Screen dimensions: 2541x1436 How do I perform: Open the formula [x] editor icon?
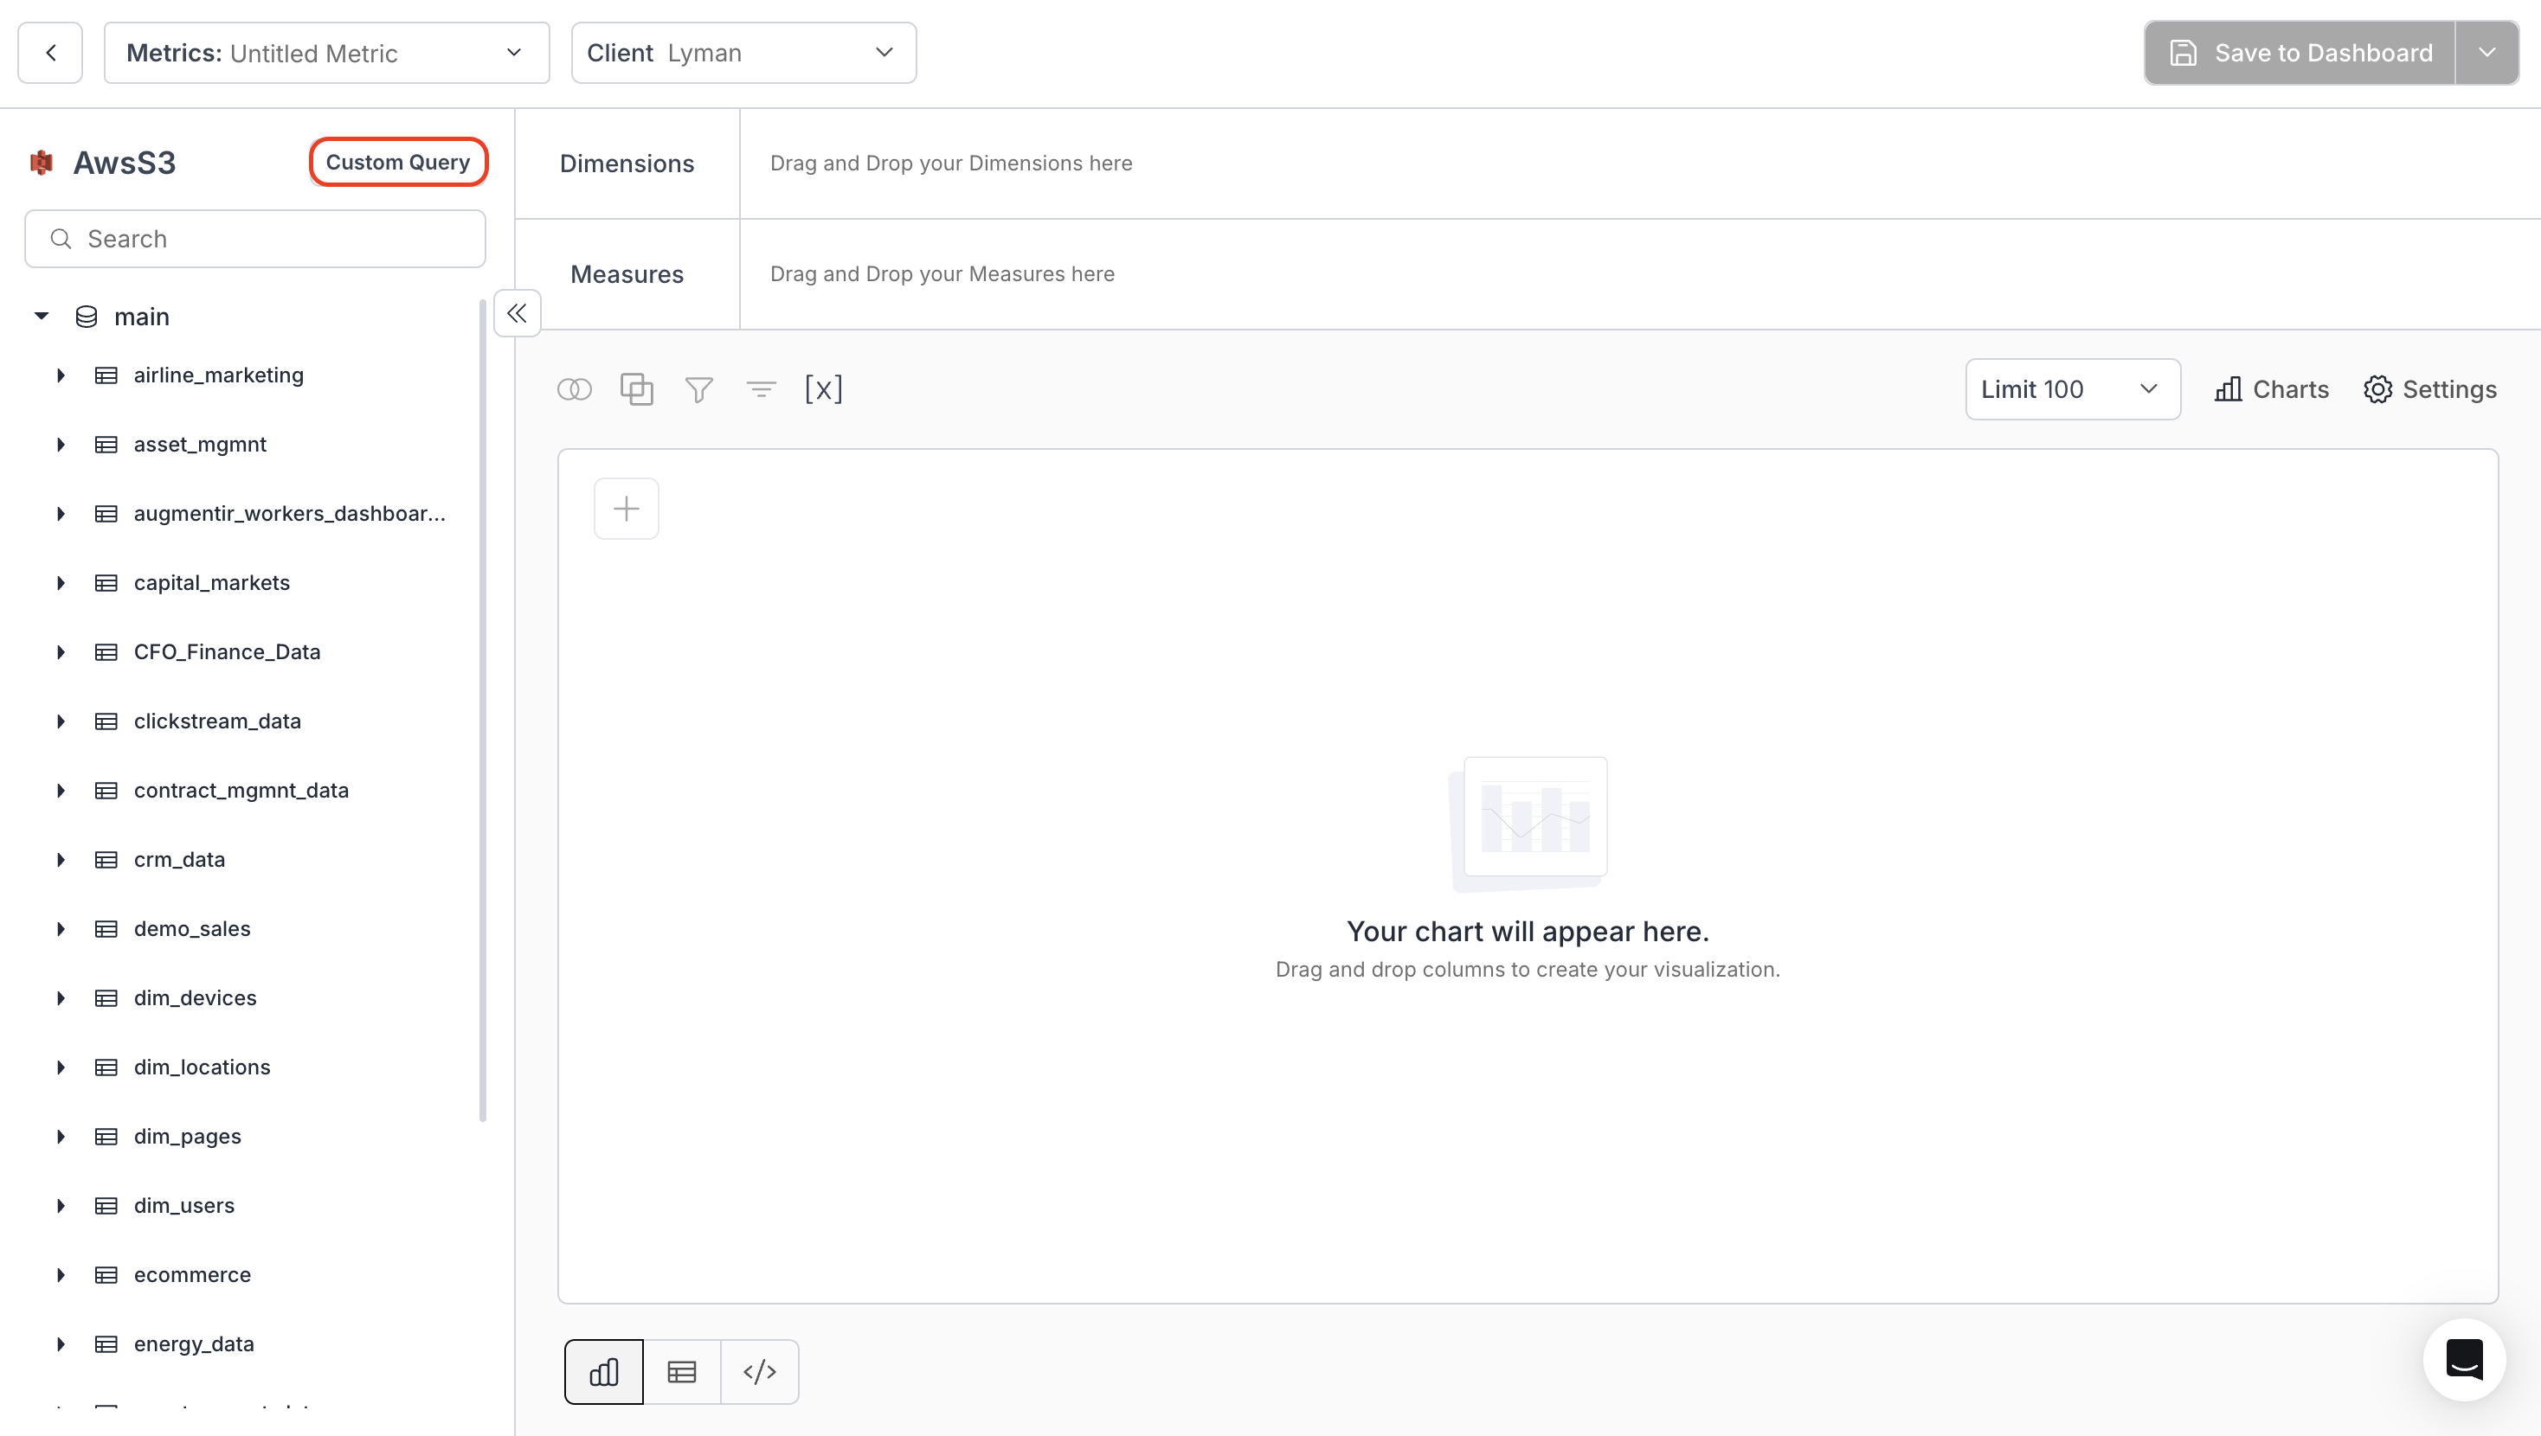click(824, 388)
